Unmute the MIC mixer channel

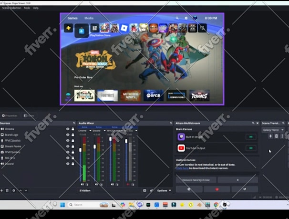coord(128,184)
